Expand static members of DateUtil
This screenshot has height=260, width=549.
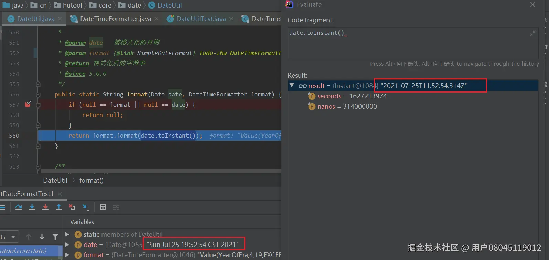click(67, 235)
